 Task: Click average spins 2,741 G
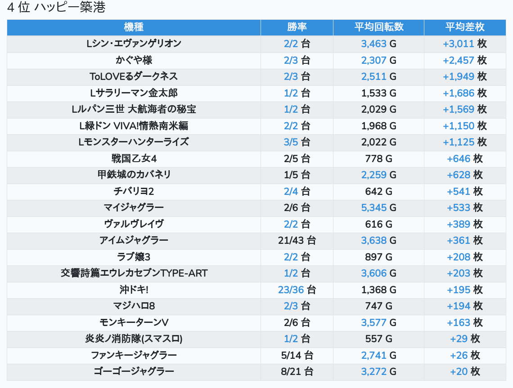[x=379, y=355]
